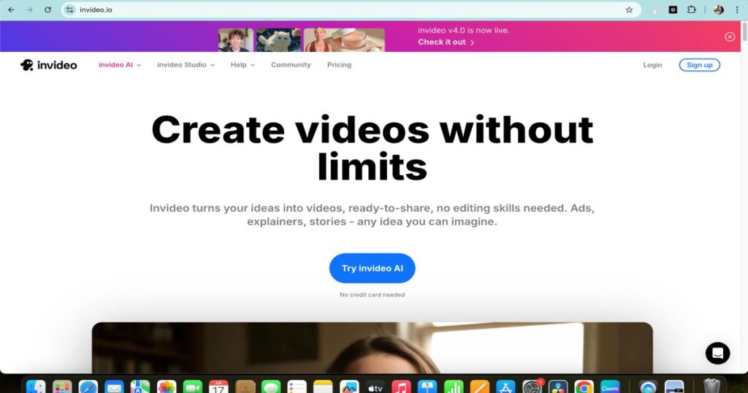Image resolution: width=748 pixels, height=393 pixels.
Task: Open Chrome extensions puzzle icon
Action: [x=691, y=9]
